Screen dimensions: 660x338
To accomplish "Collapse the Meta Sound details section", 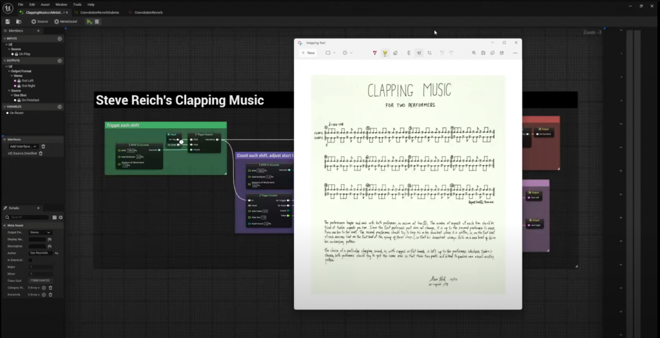I will pyautogui.click(x=5, y=225).
